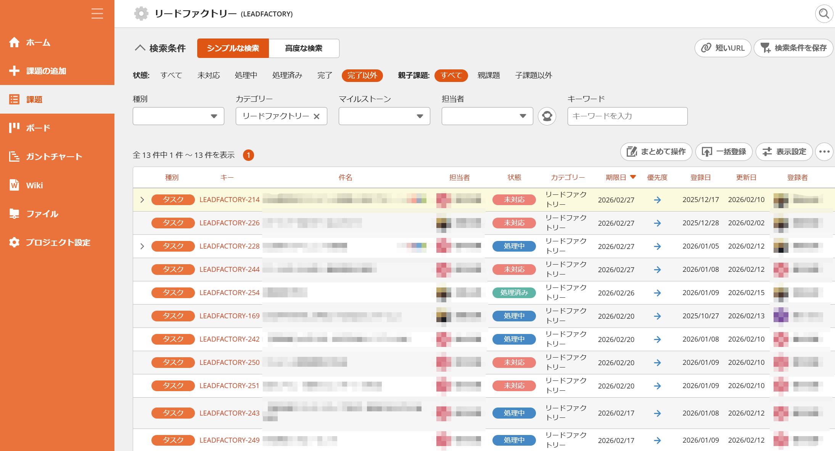The height and width of the screenshot is (451, 835).
Task: Click the assign-to-me avatar icon next to 担当者
Action: pyautogui.click(x=547, y=116)
